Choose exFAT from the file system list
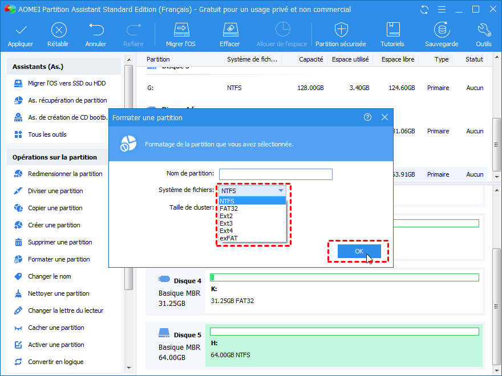This screenshot has width=502, height=376. (x=229, y=238)
